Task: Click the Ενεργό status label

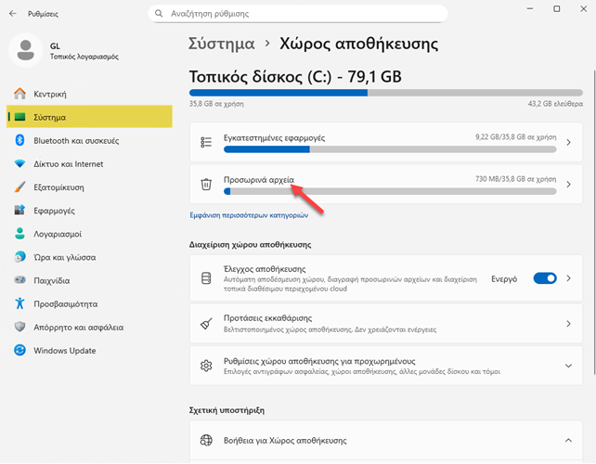Action: [x=504, y=279]
